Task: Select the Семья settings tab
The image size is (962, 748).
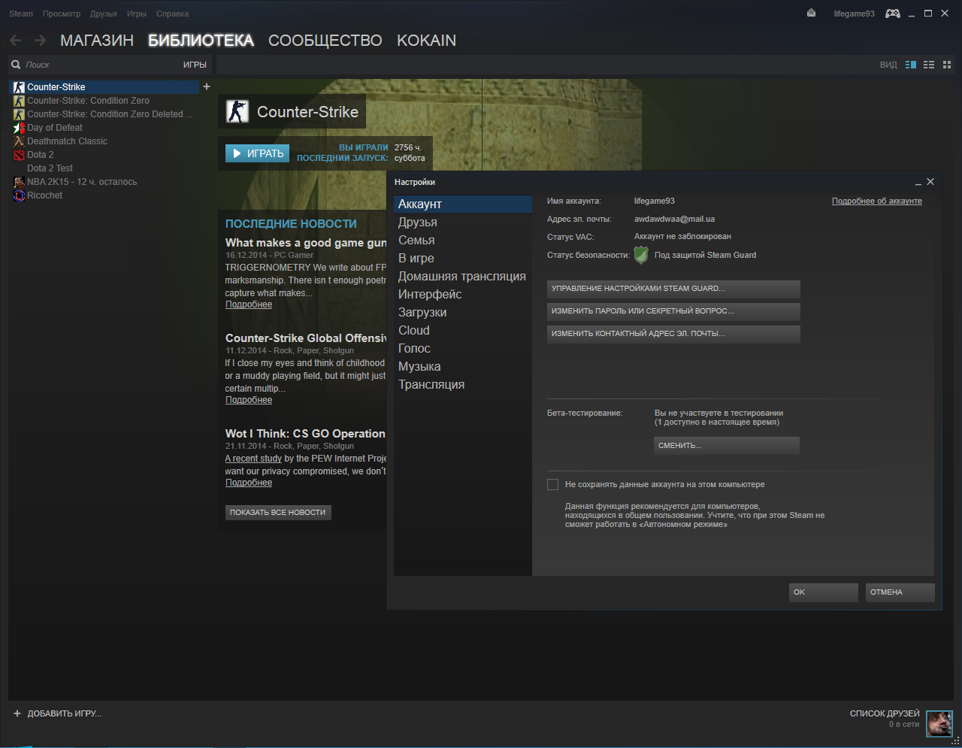Action: click(463, 241)
